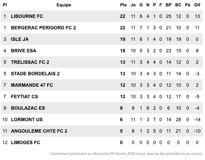Click the LIMOGES FC team name

pyautogui.click(x=26, y=142)
